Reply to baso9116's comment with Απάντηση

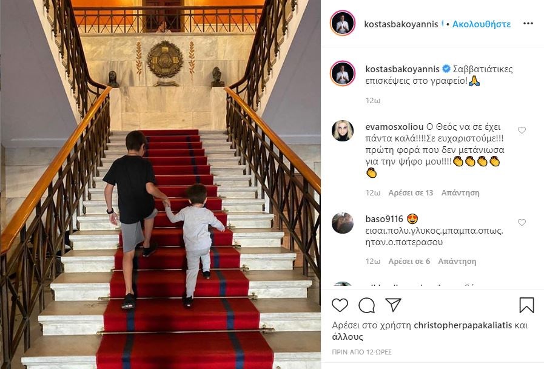[x=457, y=262]
